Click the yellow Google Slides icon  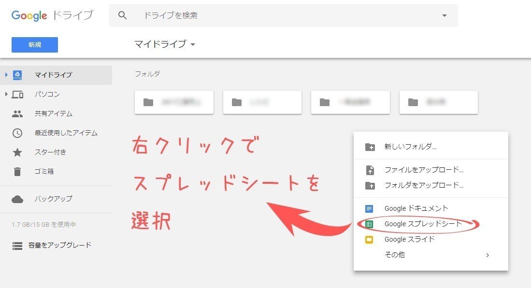pos(369,240)
